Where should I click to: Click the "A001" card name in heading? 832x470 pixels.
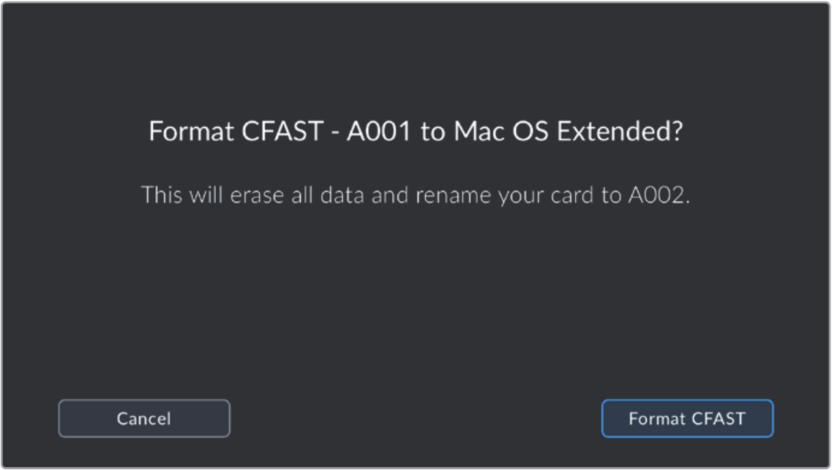coord(374,133)
